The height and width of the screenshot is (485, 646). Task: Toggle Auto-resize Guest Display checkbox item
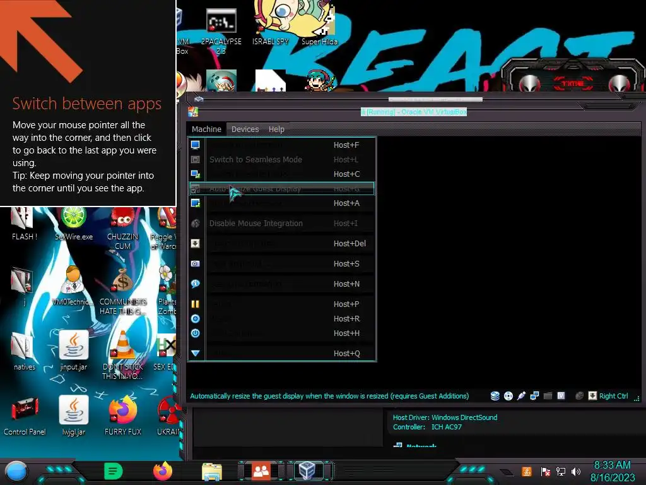coord(282,188)
